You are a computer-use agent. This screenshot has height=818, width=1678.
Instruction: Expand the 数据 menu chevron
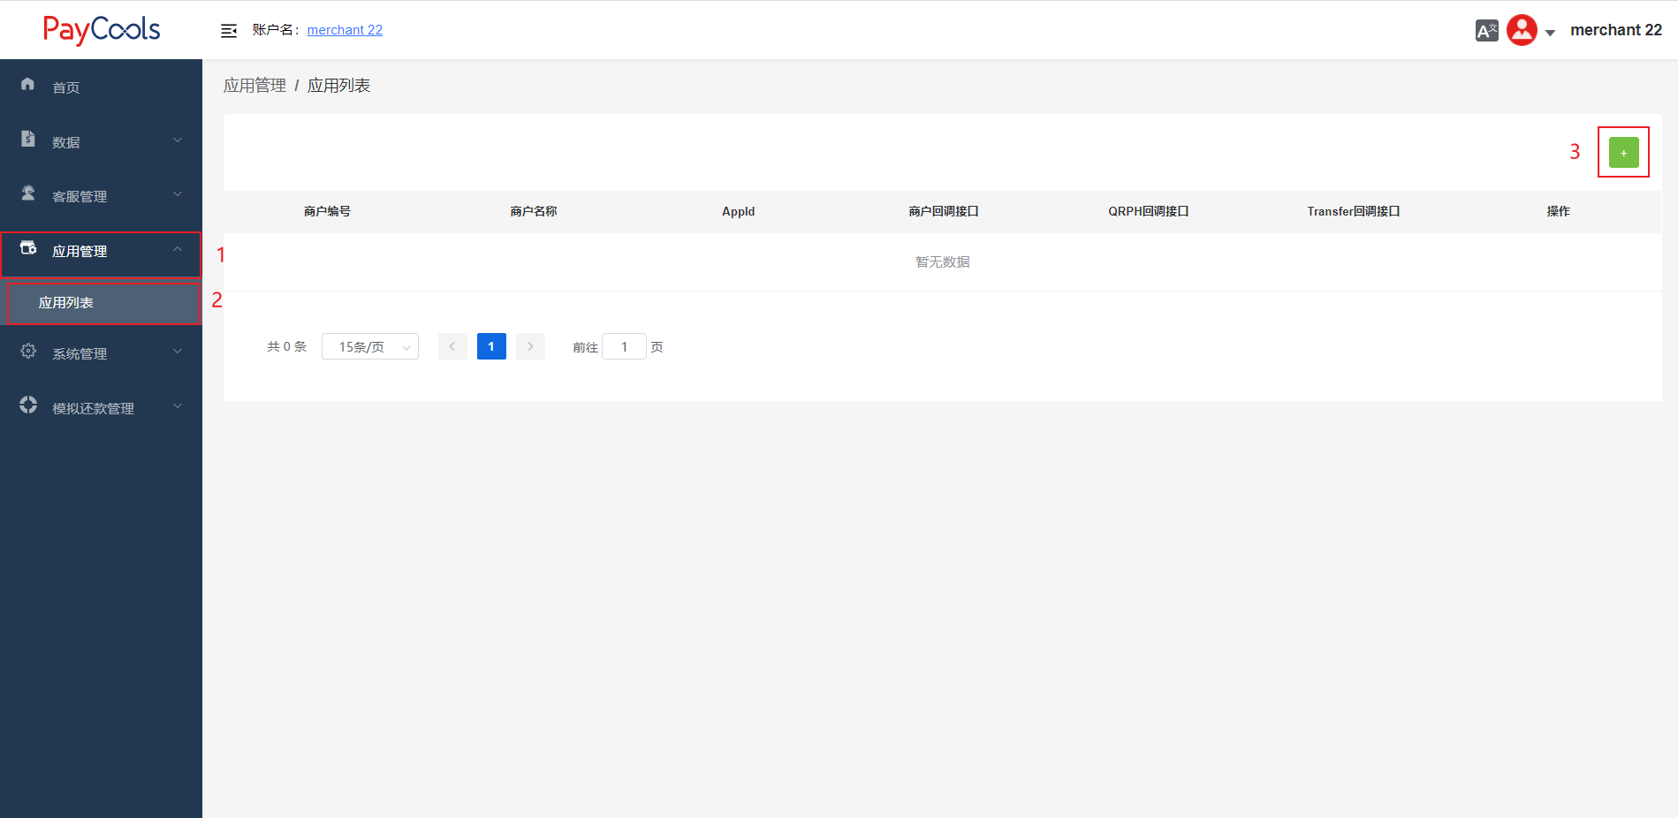[x=178, y=140]
